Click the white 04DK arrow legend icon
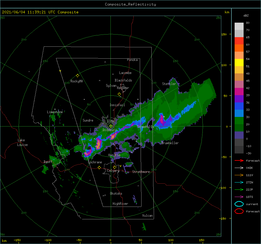261x244 pixels. click(x=239, y=168)
